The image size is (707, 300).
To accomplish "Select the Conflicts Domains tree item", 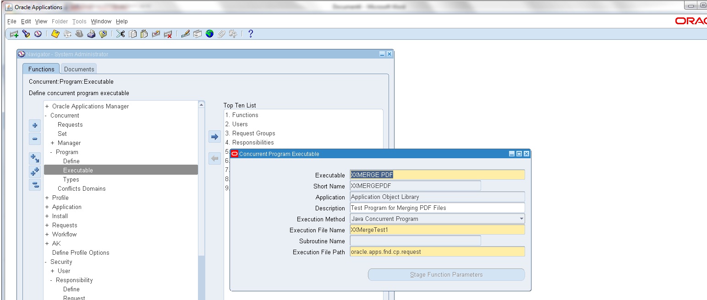I will click(82, 188).
